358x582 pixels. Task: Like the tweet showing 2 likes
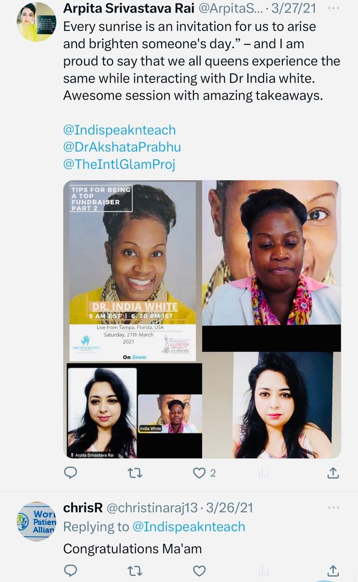pos(199,473)
